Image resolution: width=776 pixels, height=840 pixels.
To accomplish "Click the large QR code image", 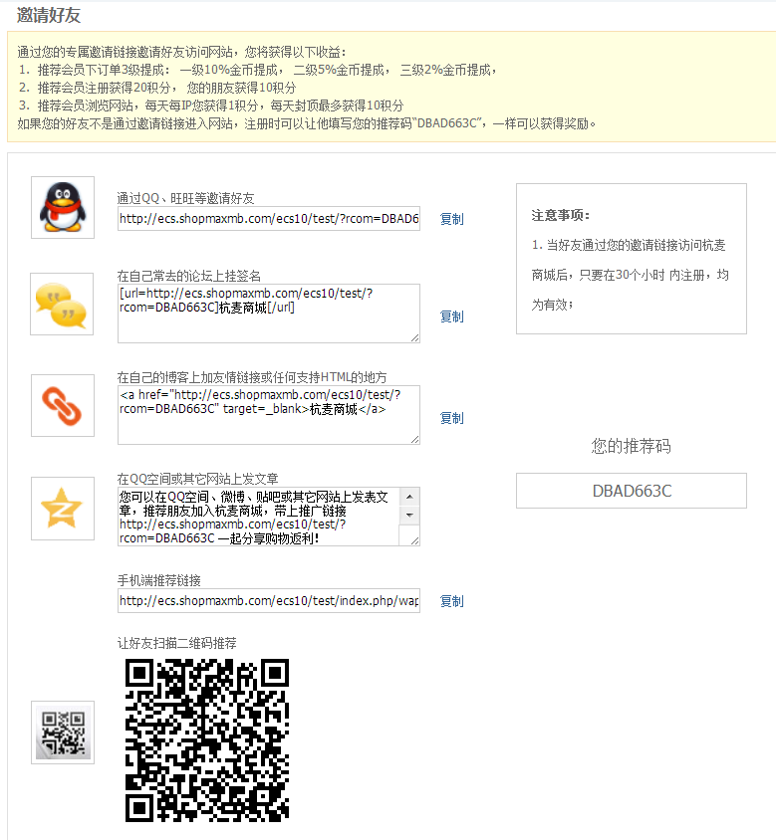I will [207, 739].
